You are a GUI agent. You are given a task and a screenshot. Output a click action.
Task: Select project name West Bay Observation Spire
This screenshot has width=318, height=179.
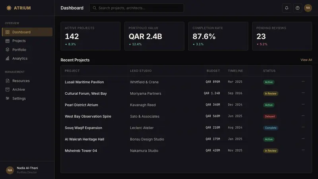88,116
